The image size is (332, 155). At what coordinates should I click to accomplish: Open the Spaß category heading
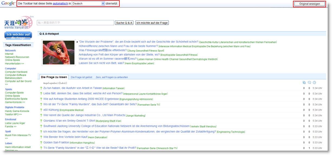tap(8, 131)
